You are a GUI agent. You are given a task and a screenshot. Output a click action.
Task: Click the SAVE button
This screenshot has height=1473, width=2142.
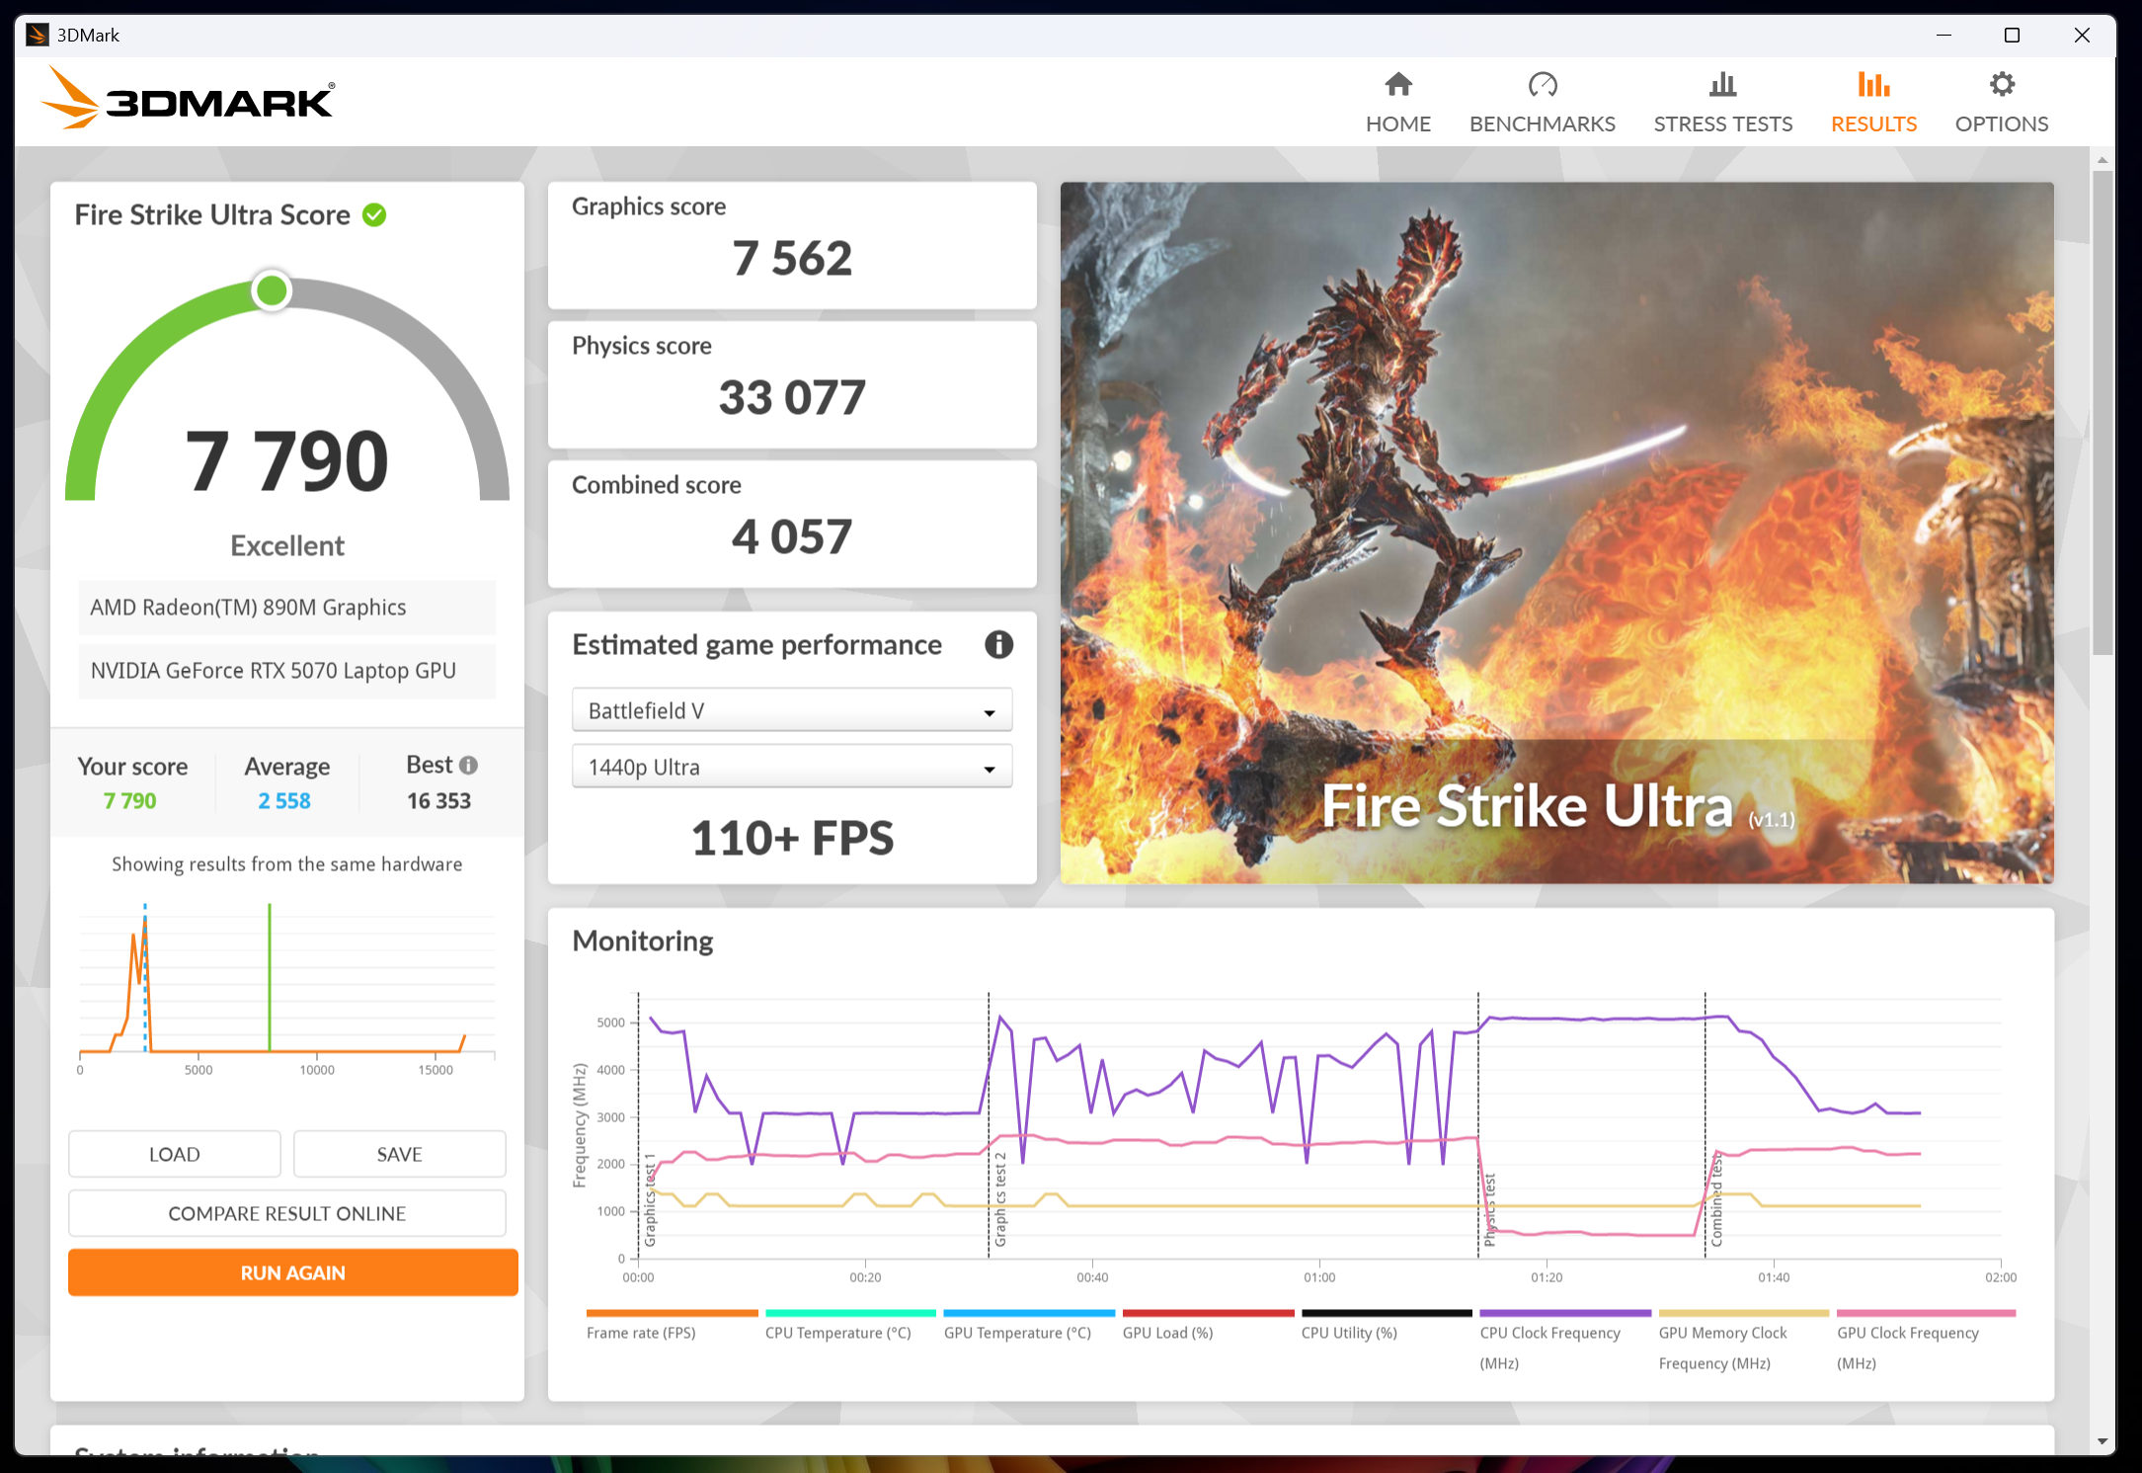(399, 1154)
